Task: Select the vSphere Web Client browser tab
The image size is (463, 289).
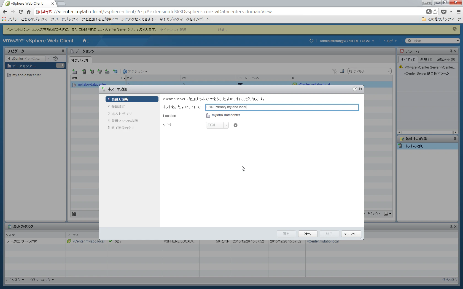Action: 30,4
